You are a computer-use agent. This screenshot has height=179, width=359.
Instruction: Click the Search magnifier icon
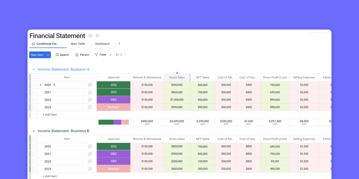(57, 55)
